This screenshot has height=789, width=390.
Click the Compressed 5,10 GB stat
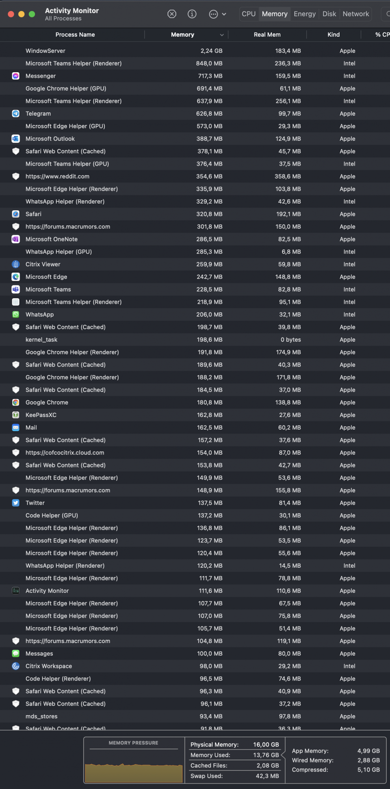coord(336,770)
